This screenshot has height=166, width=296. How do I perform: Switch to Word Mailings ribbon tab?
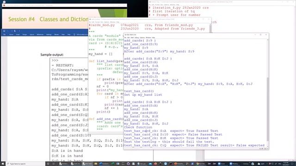click(x=49, y=35)
